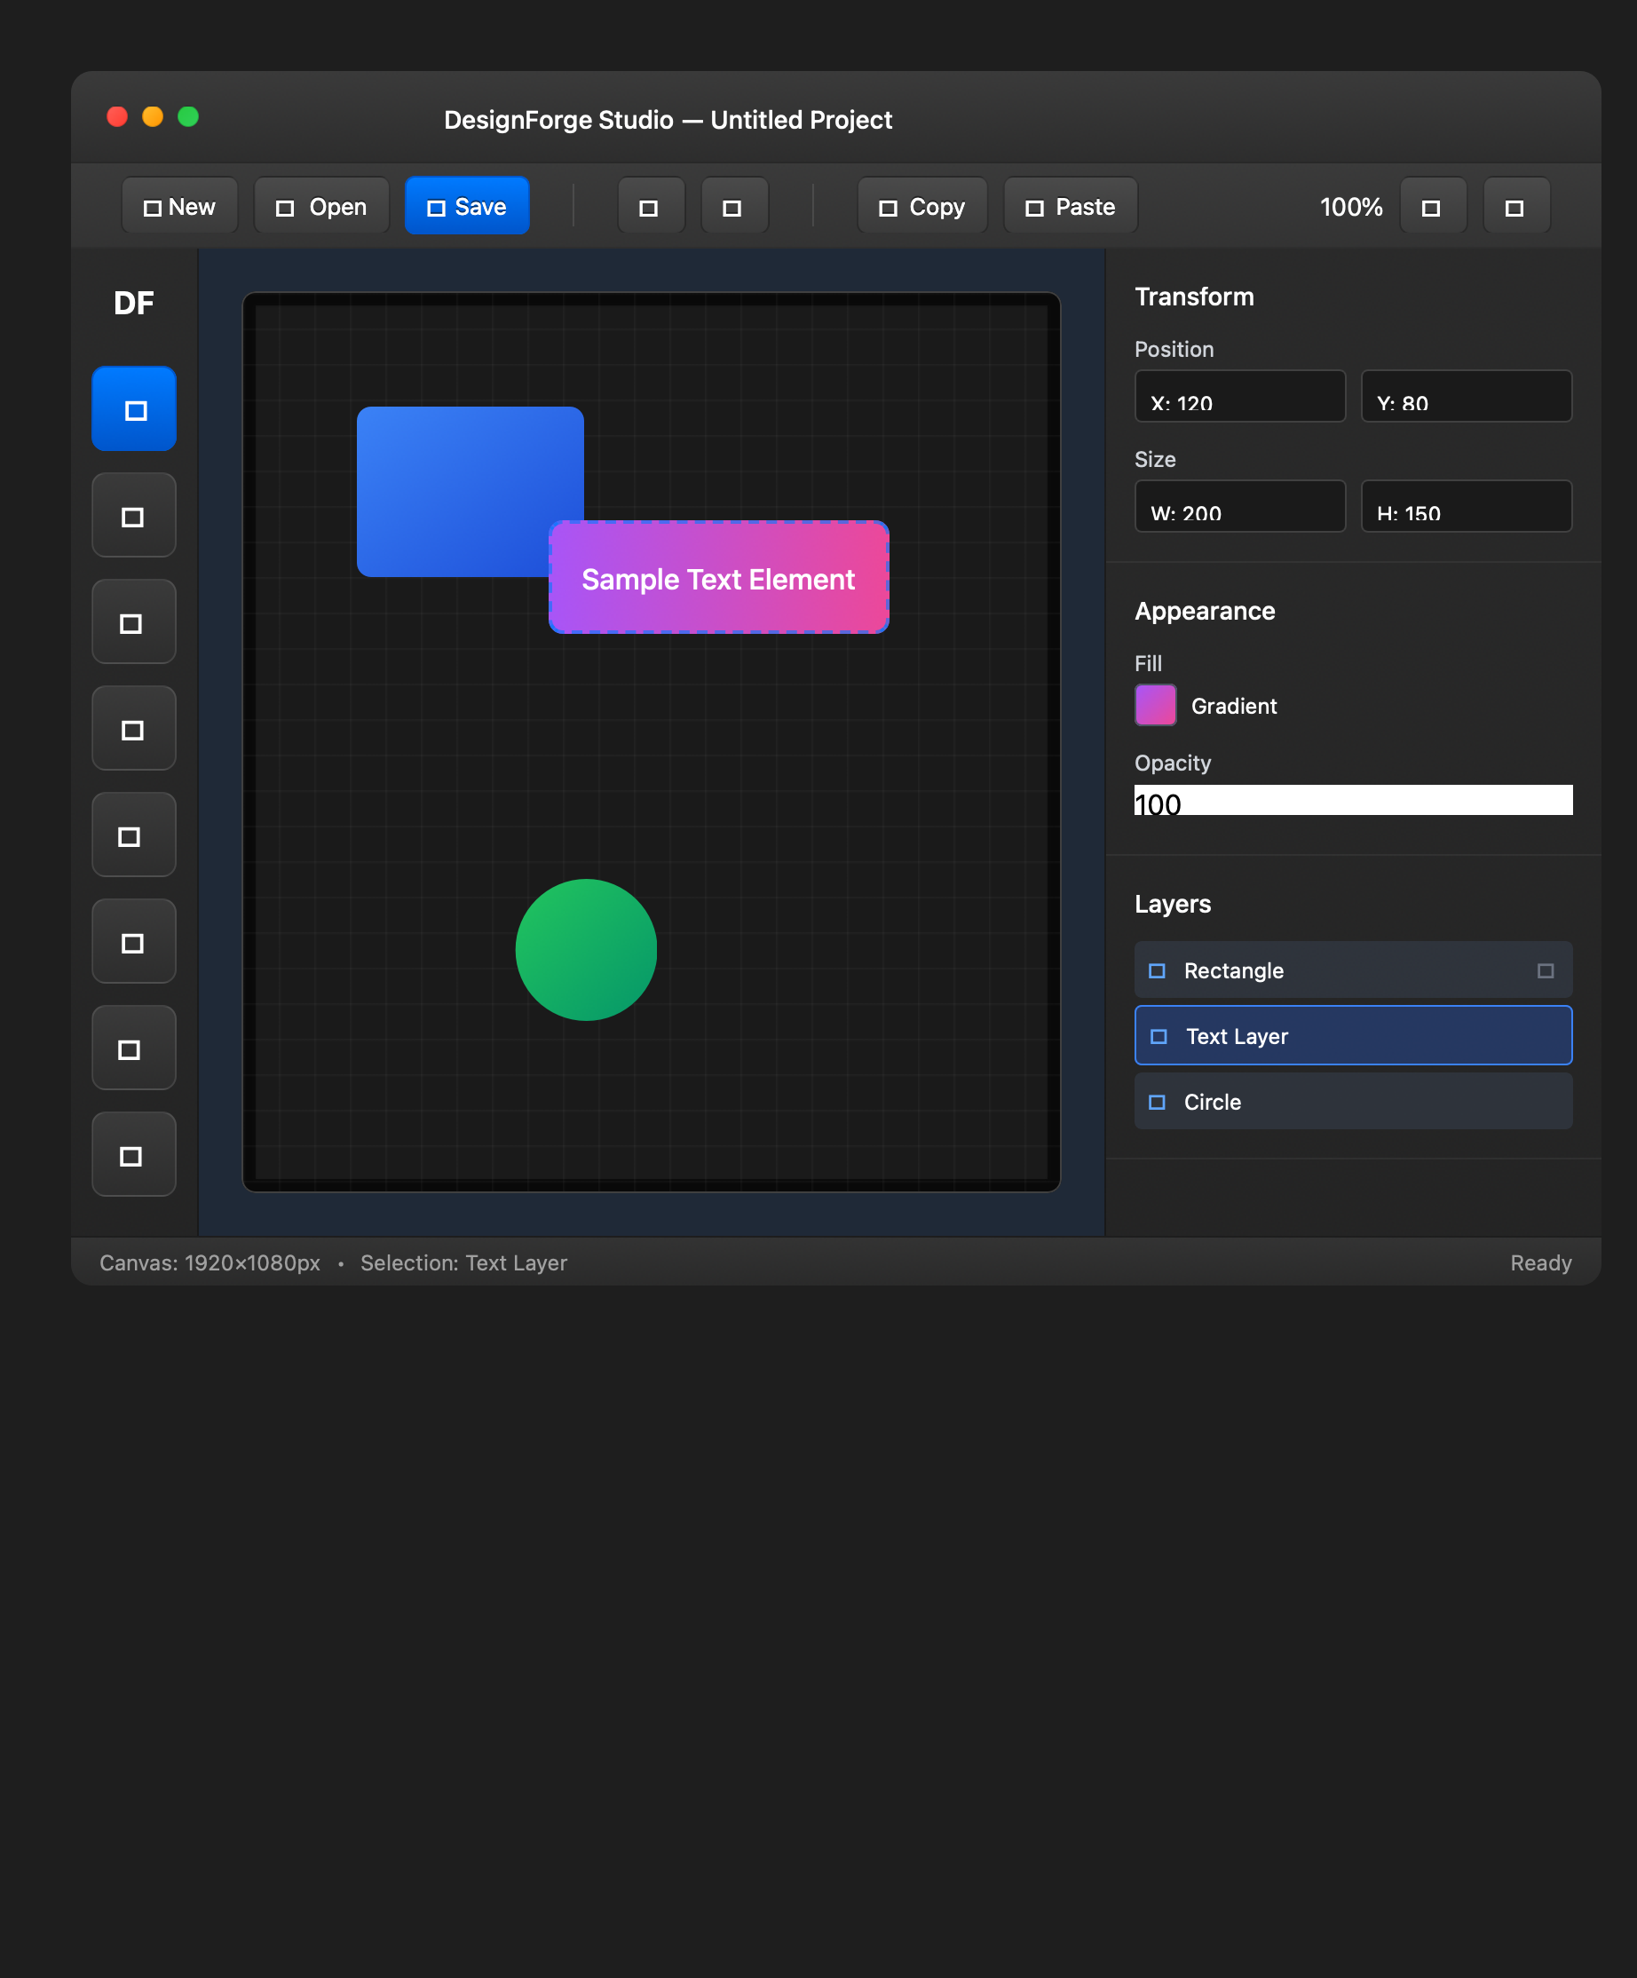
Task: Paste from clipboard
Action: 1070,205
